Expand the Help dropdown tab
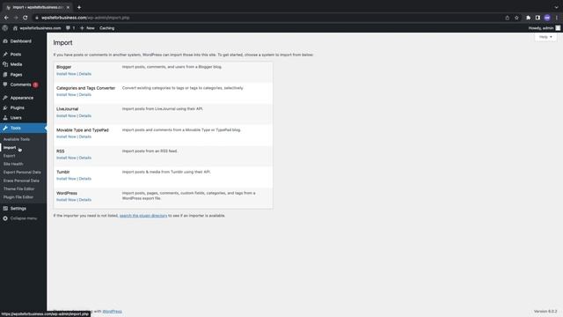 [545, 37]
